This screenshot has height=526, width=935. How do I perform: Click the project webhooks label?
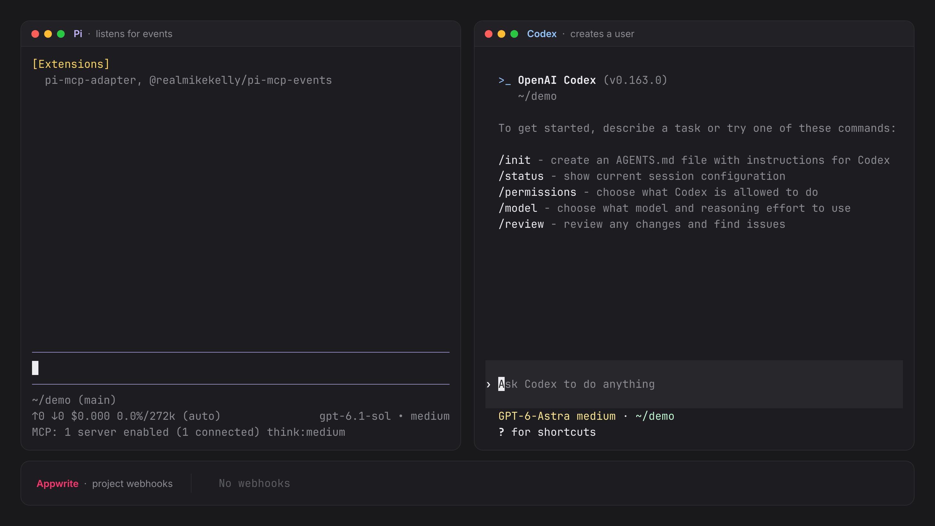(133, 483)
